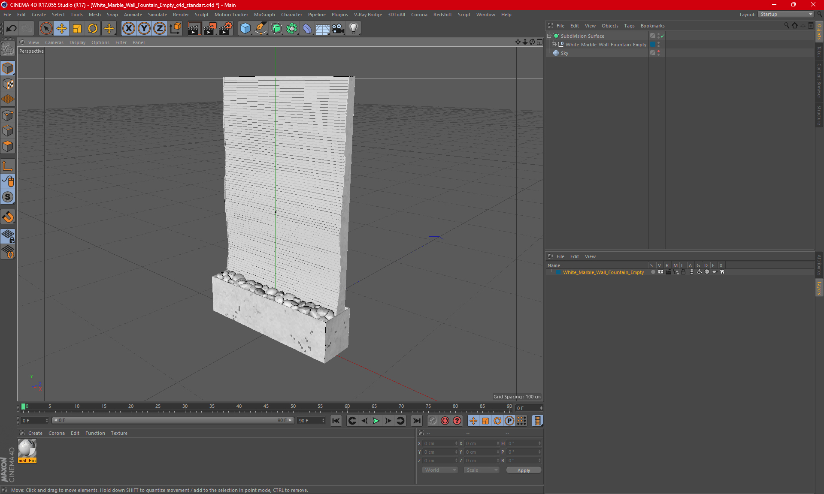The width and height of the screenshot is (824, 494).
Task: Select the Sky object
Action: pos(564,53)
